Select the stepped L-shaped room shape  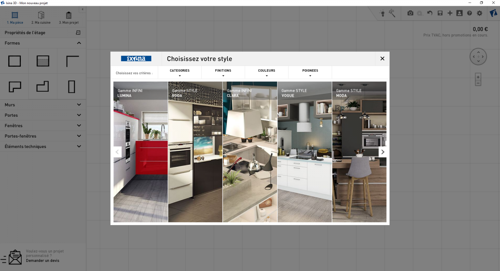[x=43, y=87]
